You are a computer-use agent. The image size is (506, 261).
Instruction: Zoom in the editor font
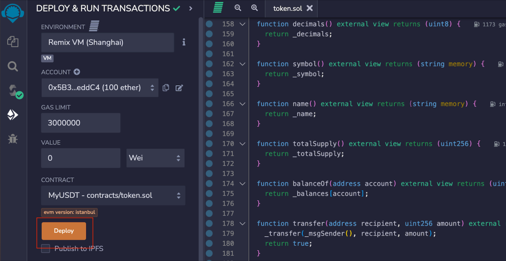(254, 8)
